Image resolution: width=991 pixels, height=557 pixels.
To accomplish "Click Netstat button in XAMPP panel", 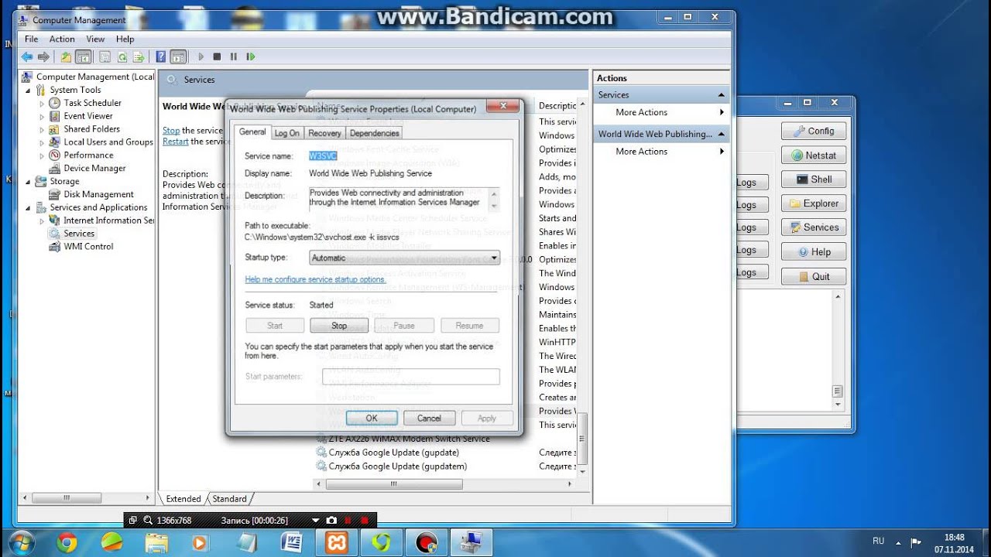I will [813, 155].
